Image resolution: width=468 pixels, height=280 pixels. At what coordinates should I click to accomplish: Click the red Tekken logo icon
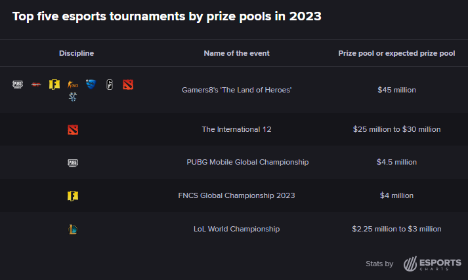[36, 85]
